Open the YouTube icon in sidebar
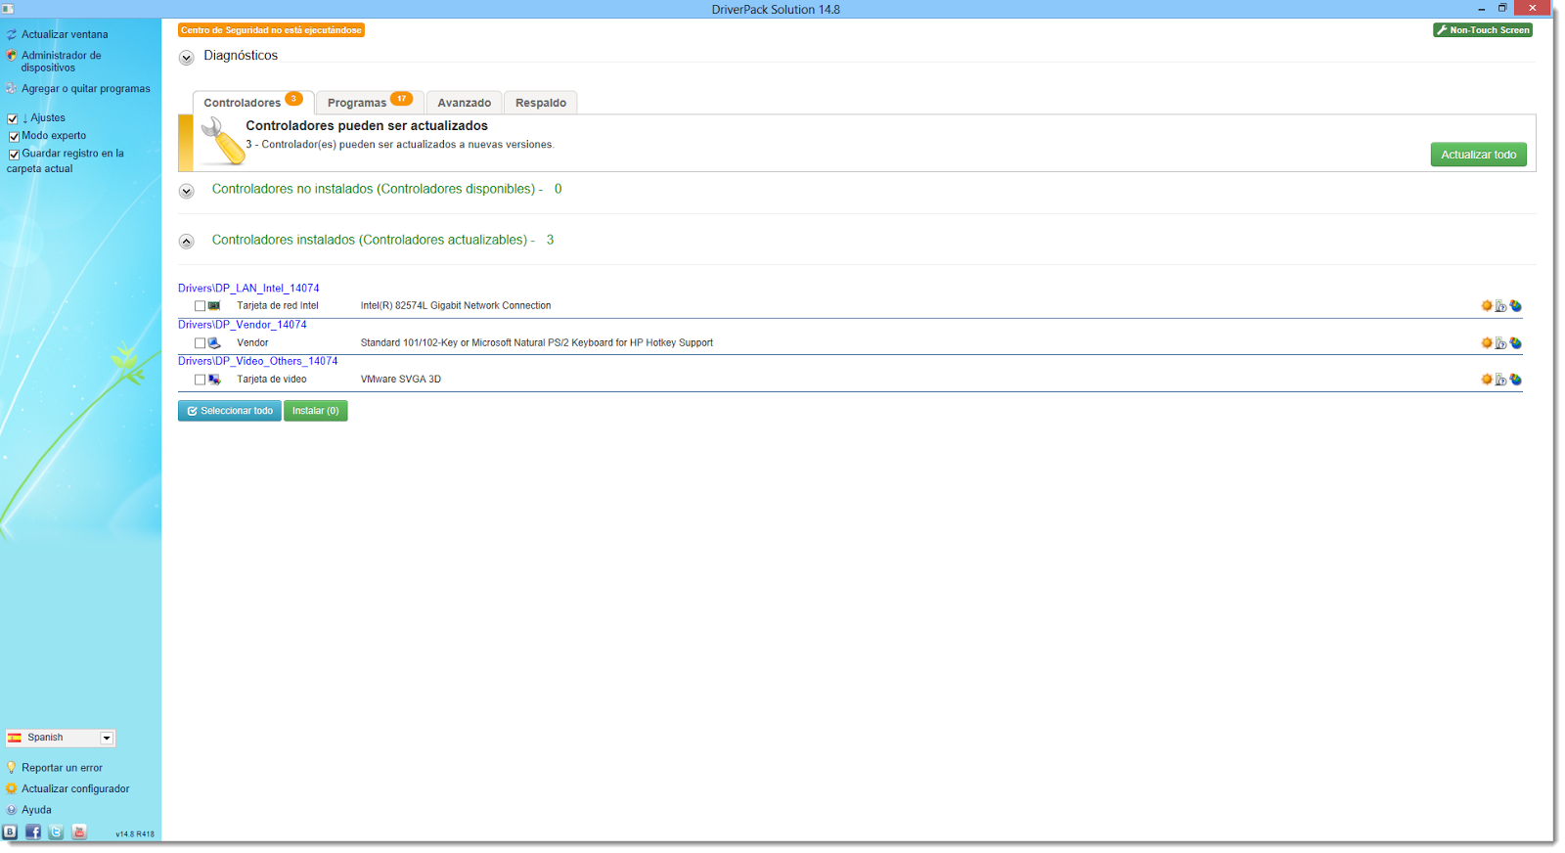 pos(79,831)
